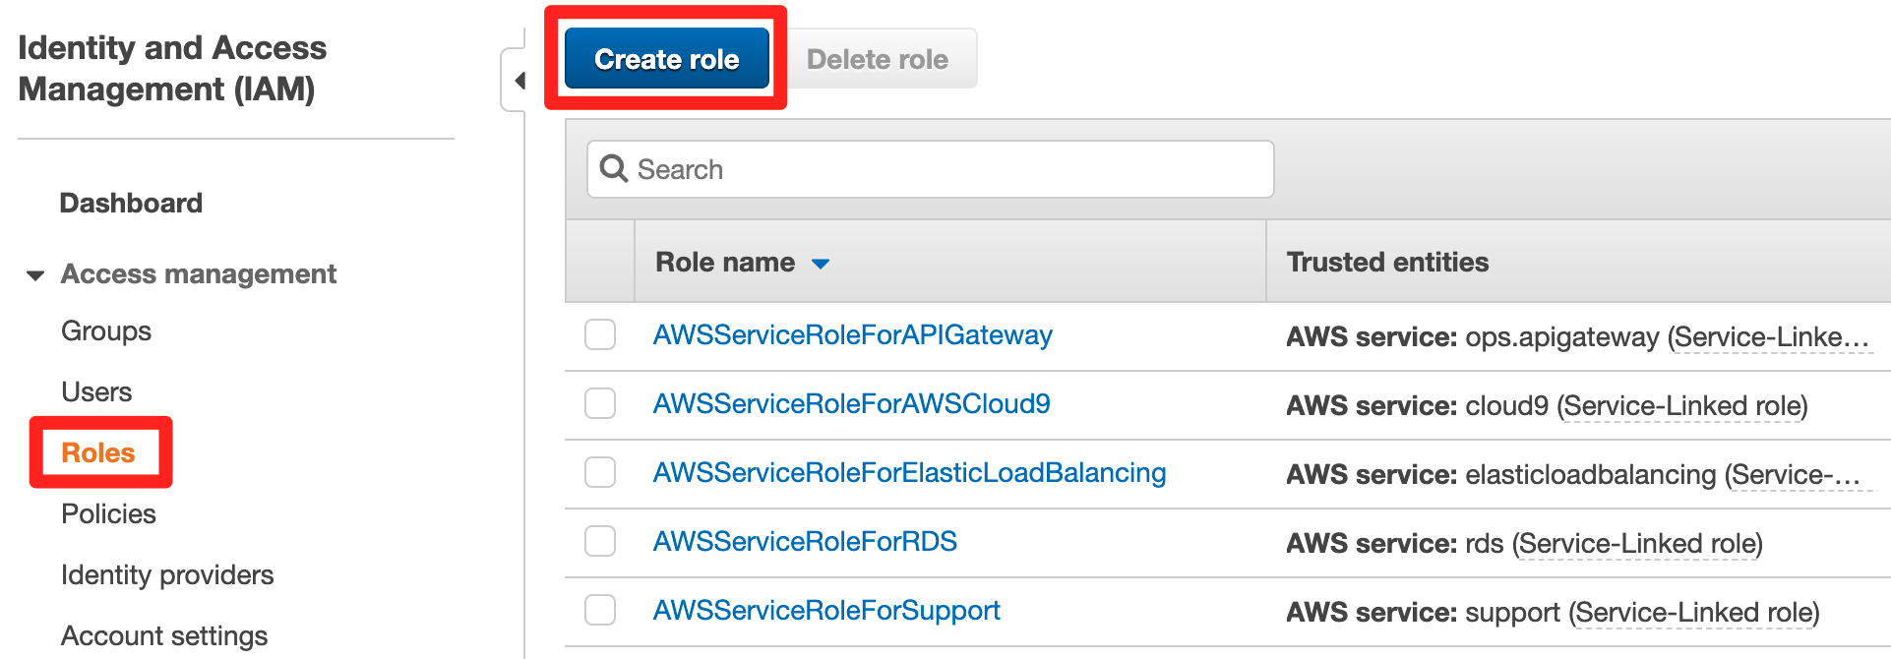Image resolution: width=1891 pixels, height=659 pixels.
Task: Click the Role name column header text
Action: click(725, 263)
